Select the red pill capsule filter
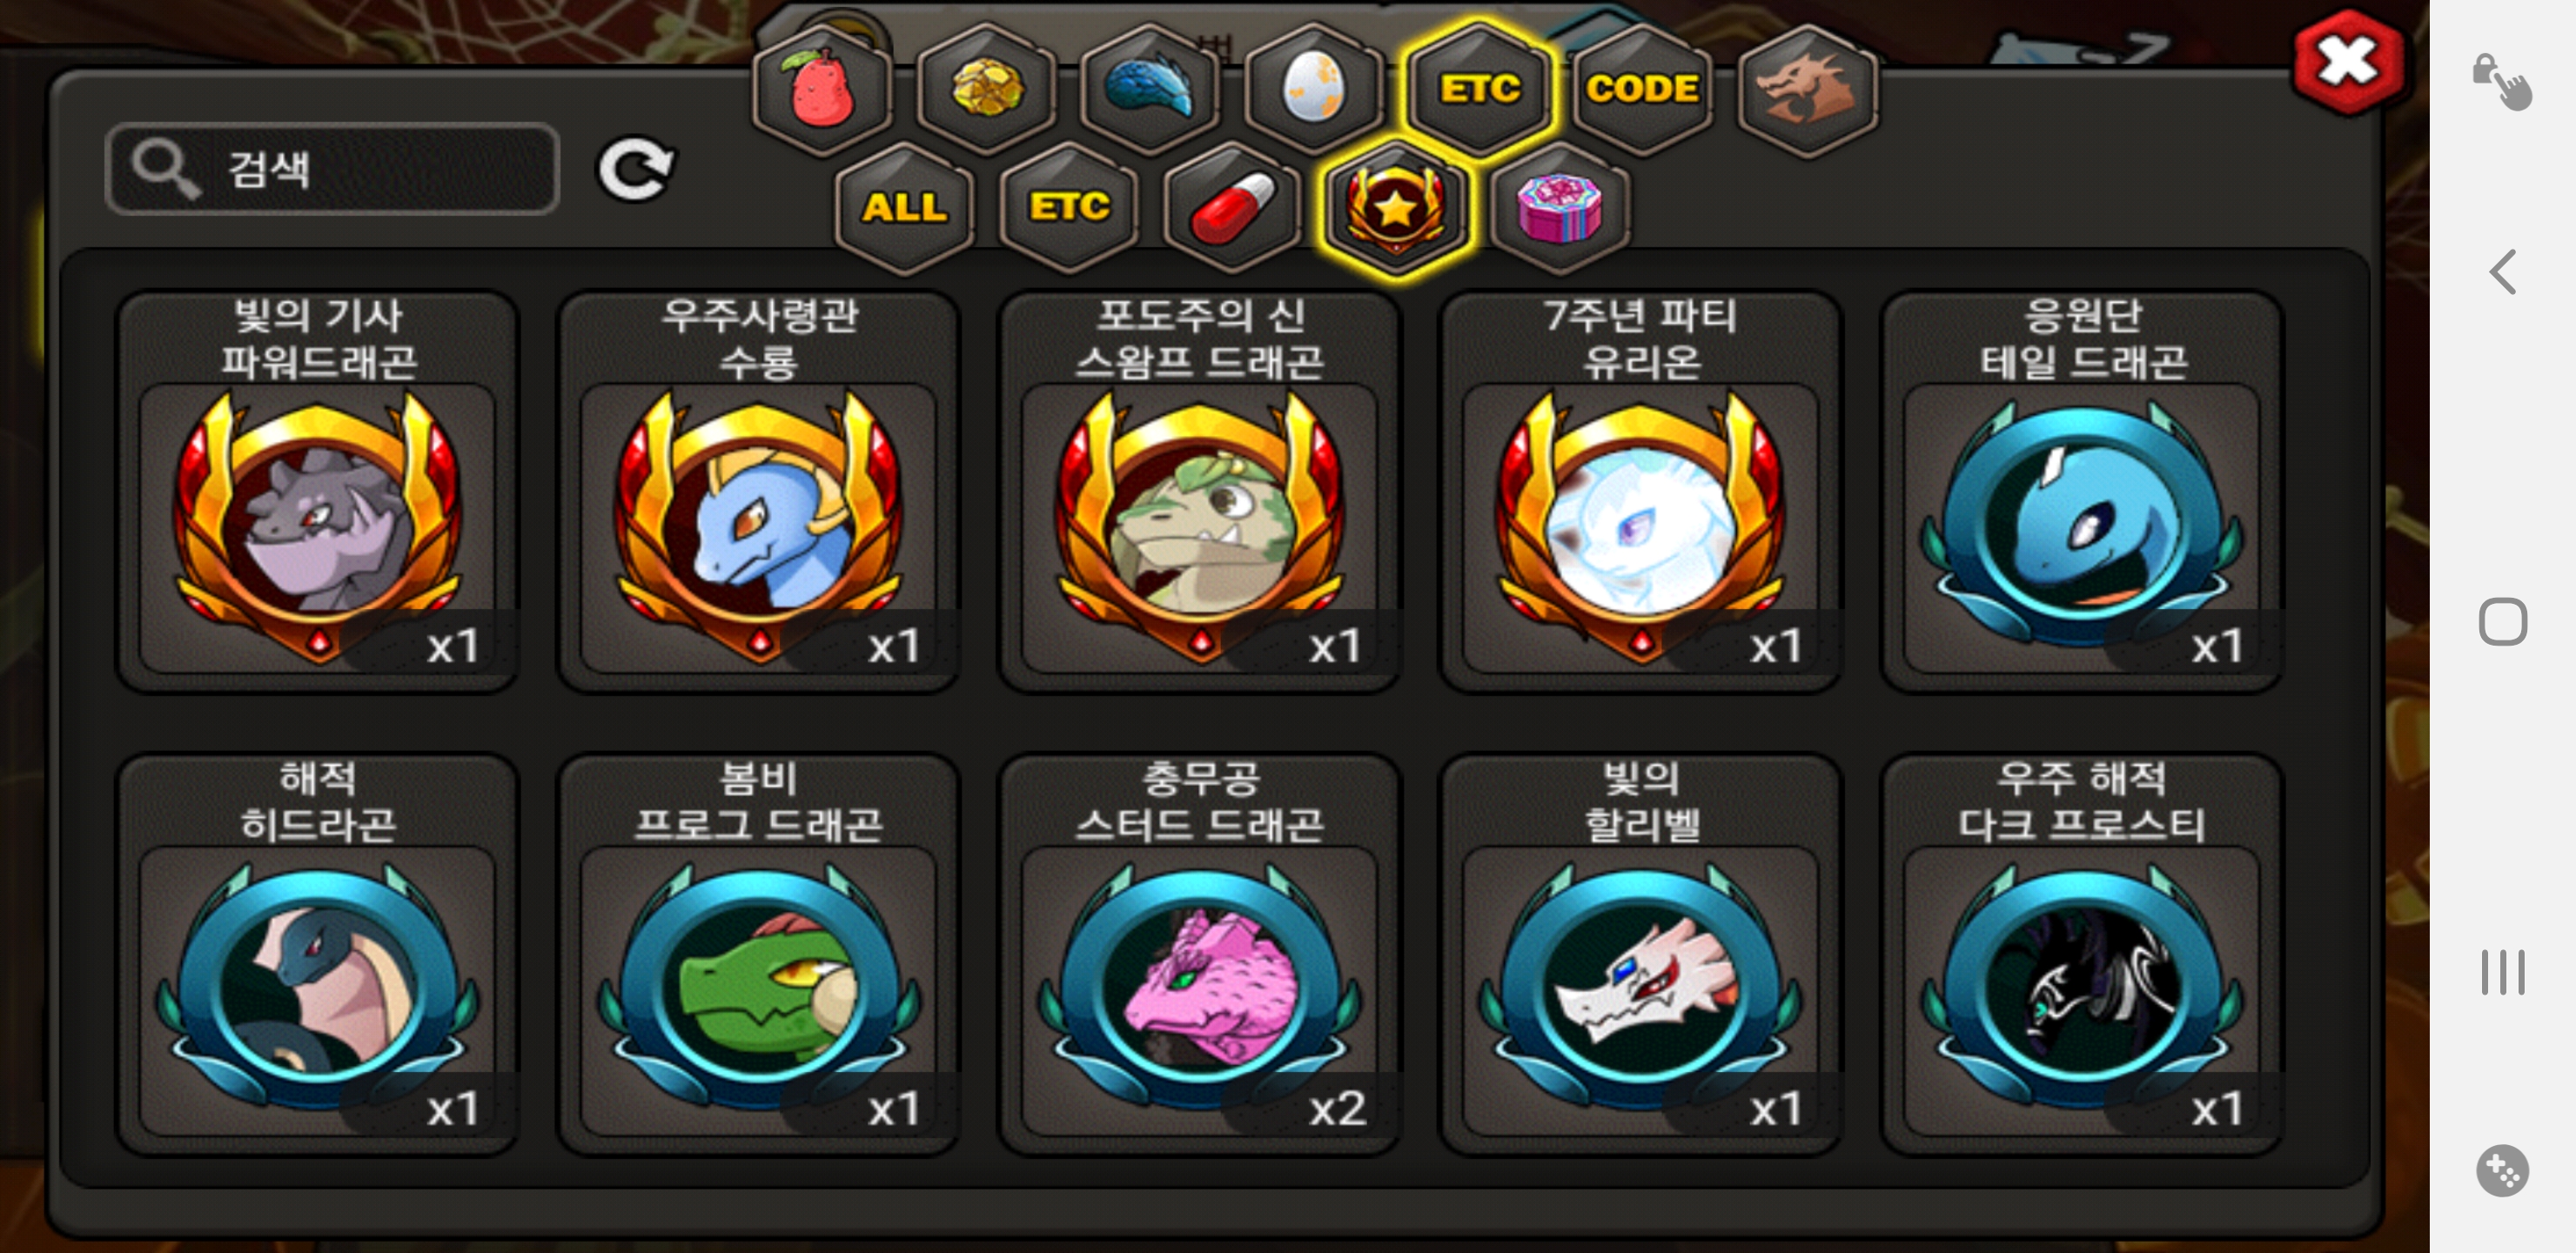 tap(1232, 207)
